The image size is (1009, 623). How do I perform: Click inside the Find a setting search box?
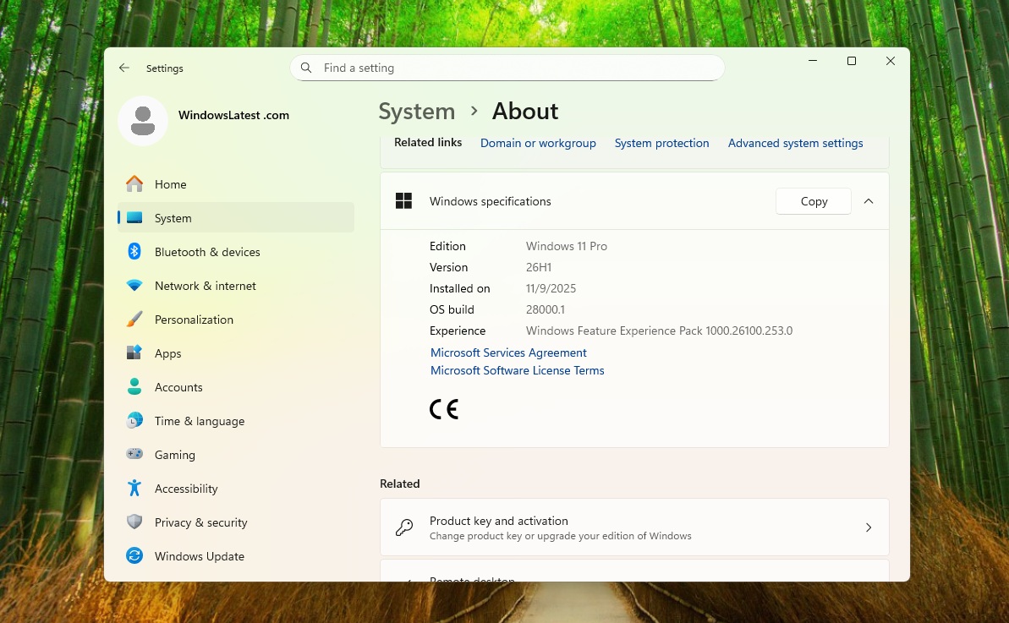[507, 68]
